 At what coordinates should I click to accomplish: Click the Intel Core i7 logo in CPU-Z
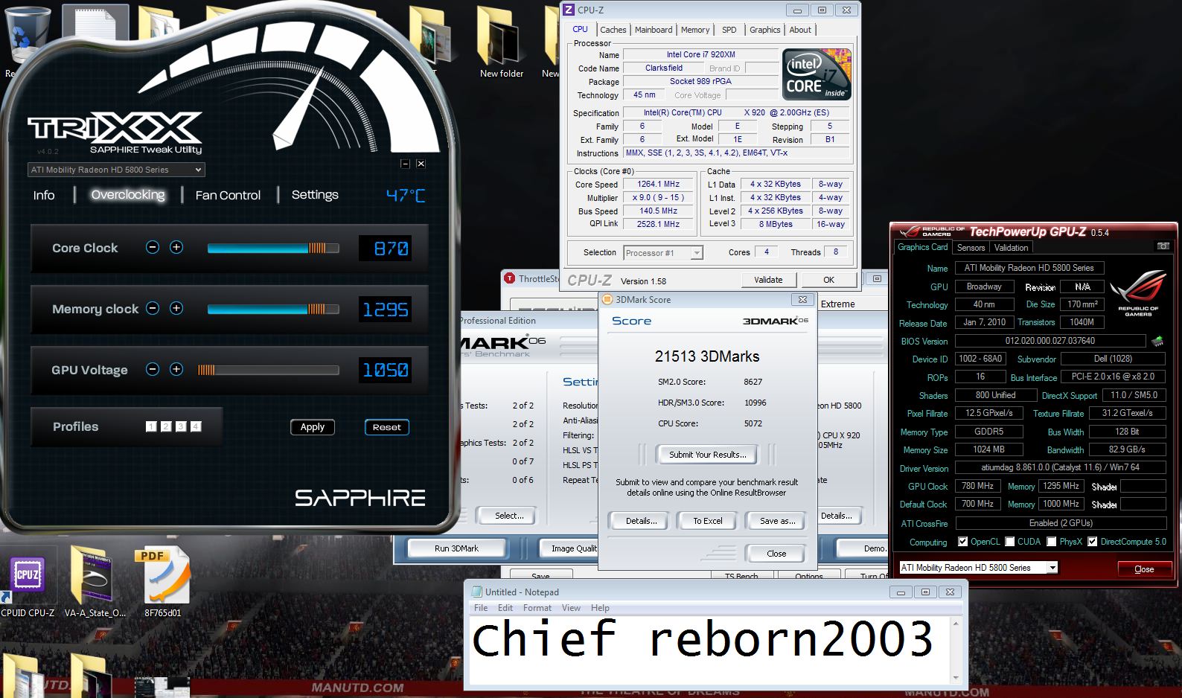tap(817, 74)
